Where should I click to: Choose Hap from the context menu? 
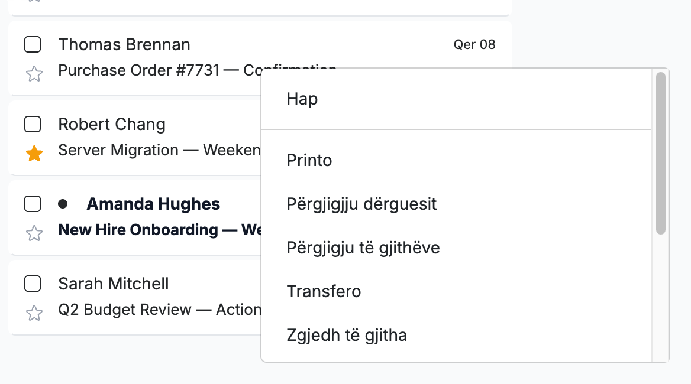(457, 99)
